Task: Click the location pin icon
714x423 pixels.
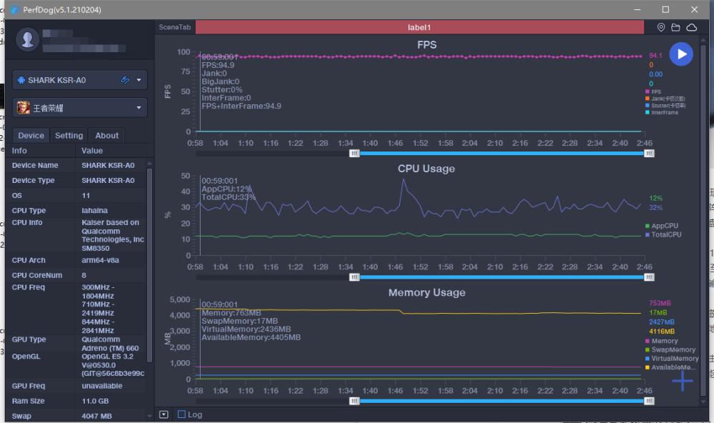Action: 661,27
